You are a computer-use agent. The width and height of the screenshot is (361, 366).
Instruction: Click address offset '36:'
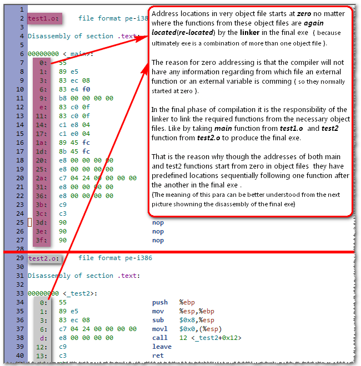click(42, 196)
